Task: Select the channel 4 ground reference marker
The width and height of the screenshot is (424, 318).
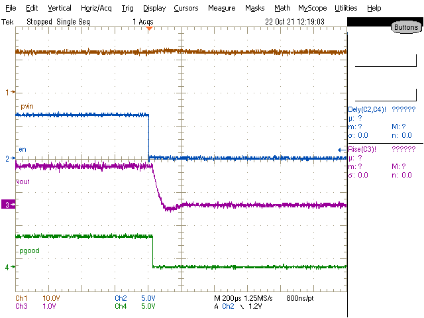Action: 11,267
